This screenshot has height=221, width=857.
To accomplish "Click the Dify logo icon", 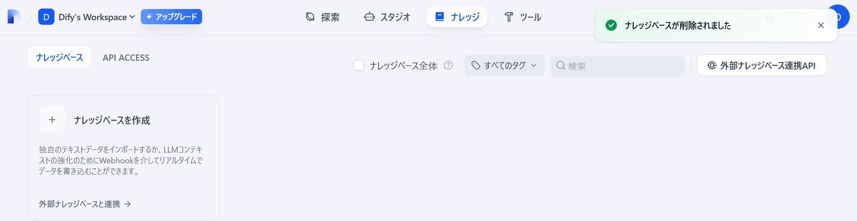I will point(14,17).
